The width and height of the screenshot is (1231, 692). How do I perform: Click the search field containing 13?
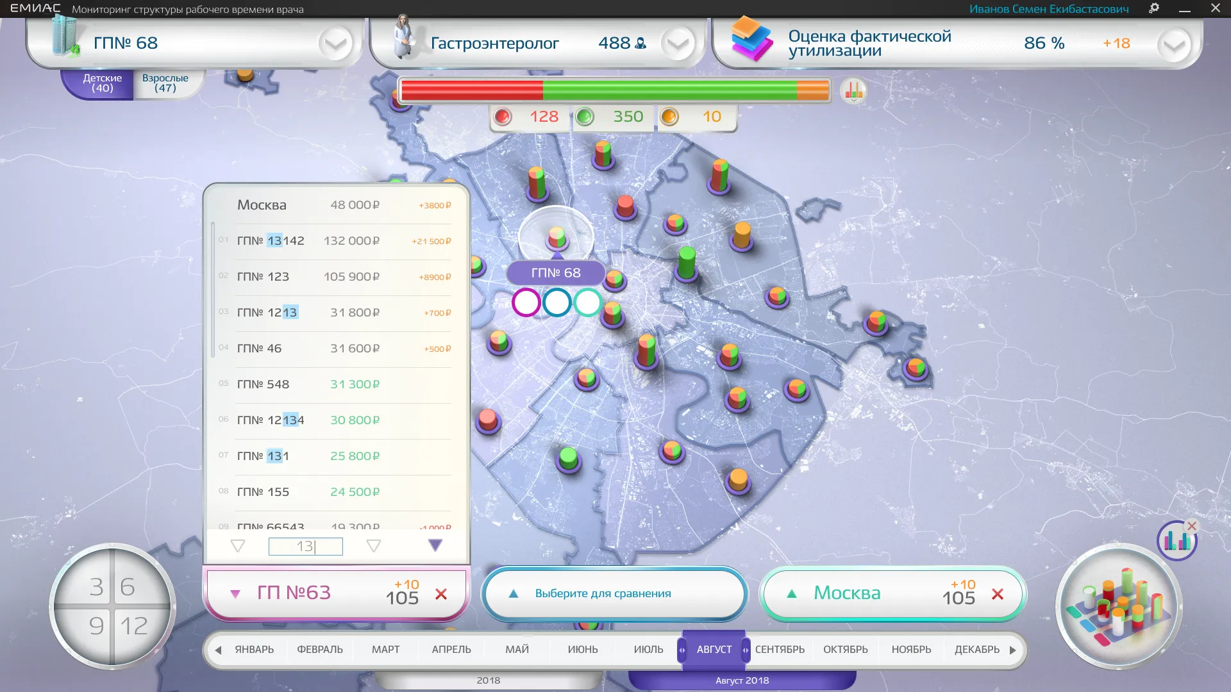(x=305, y=546)
